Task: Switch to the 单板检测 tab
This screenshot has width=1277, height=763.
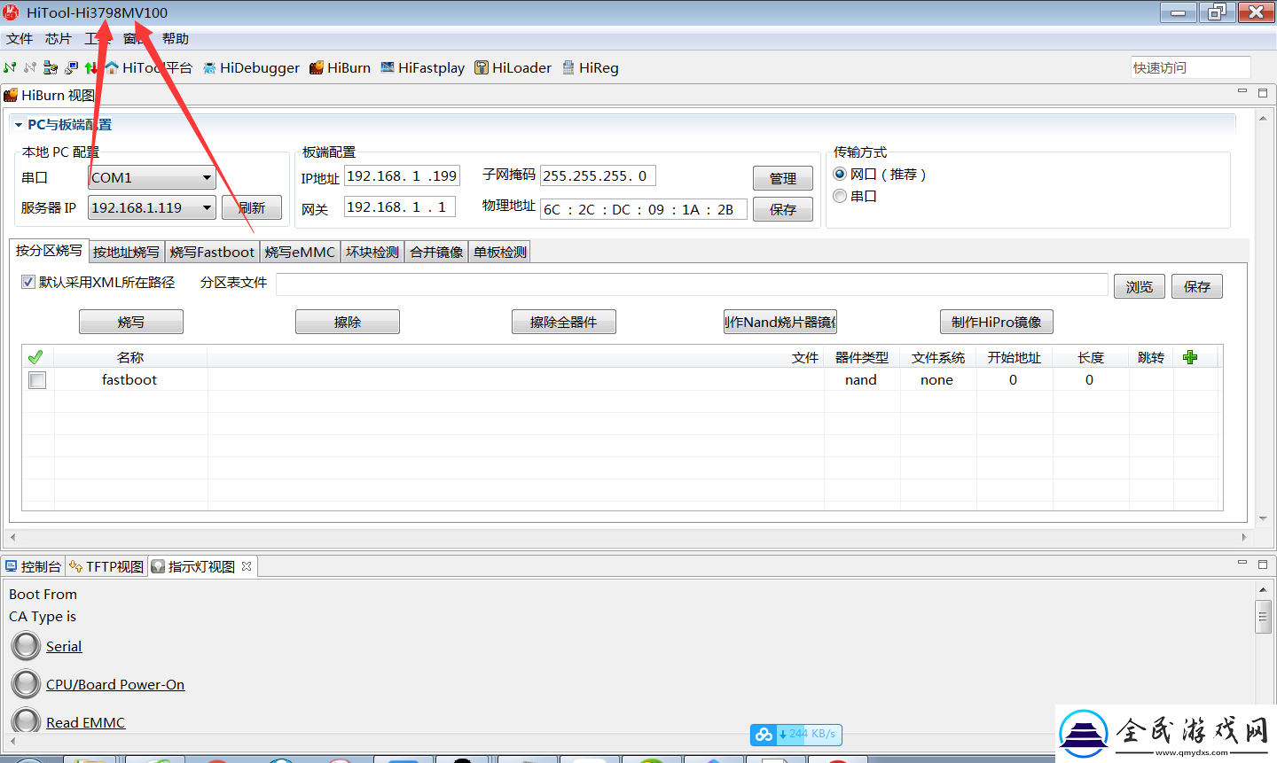Action: (500, 252)
